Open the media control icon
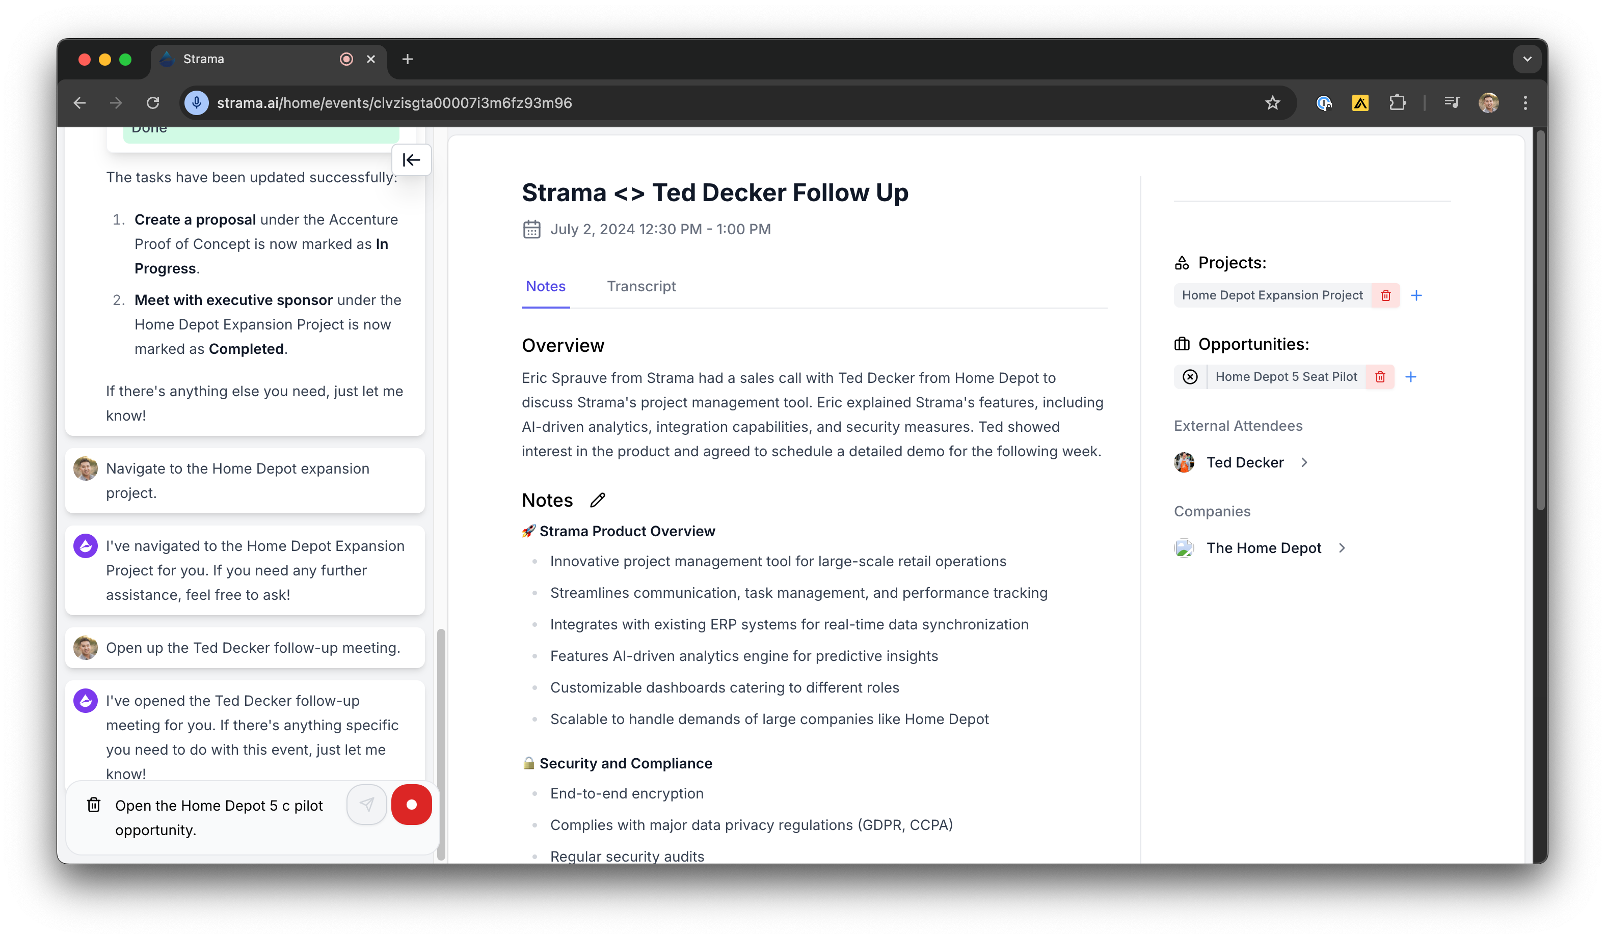Viewport: 1605px width, 939px height. pyautogui.click(x=1452, y=103)
